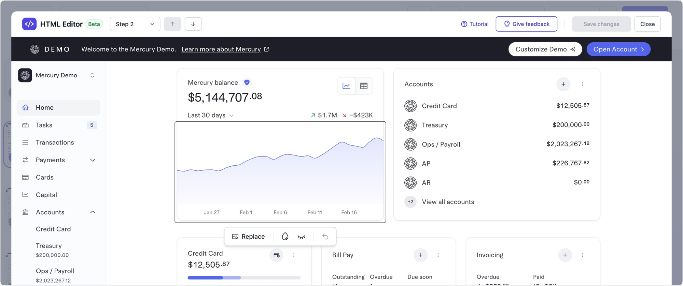Screen dimensions: 683x286
Task: Click the Beta badge
Action: pyautogui.click(x=94, y=24)
